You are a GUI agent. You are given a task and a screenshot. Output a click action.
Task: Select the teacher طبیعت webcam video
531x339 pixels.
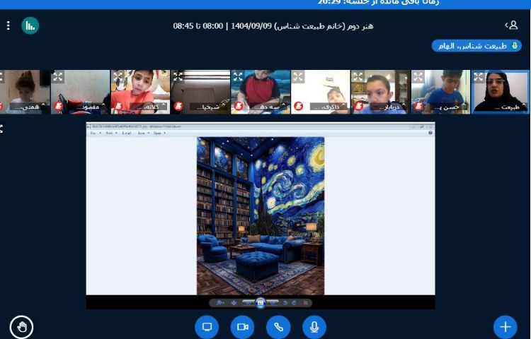pyautogui.click(x=500, y=92)
